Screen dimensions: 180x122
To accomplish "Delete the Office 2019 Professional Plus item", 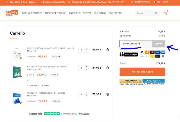I will click(107, 49).
